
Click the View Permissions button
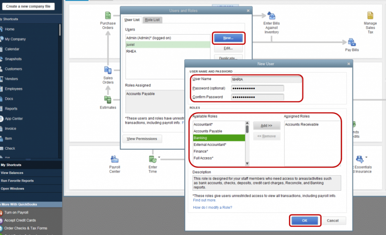pos(142,139)
